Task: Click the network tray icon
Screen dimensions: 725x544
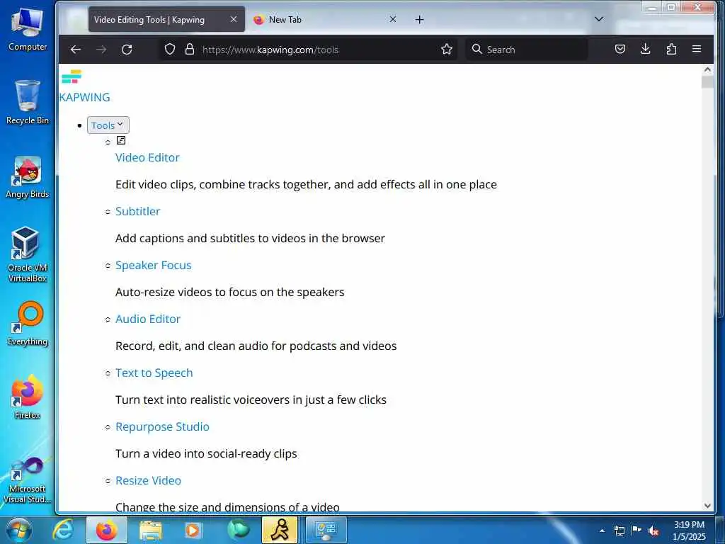Action: (x=619, y=531)
